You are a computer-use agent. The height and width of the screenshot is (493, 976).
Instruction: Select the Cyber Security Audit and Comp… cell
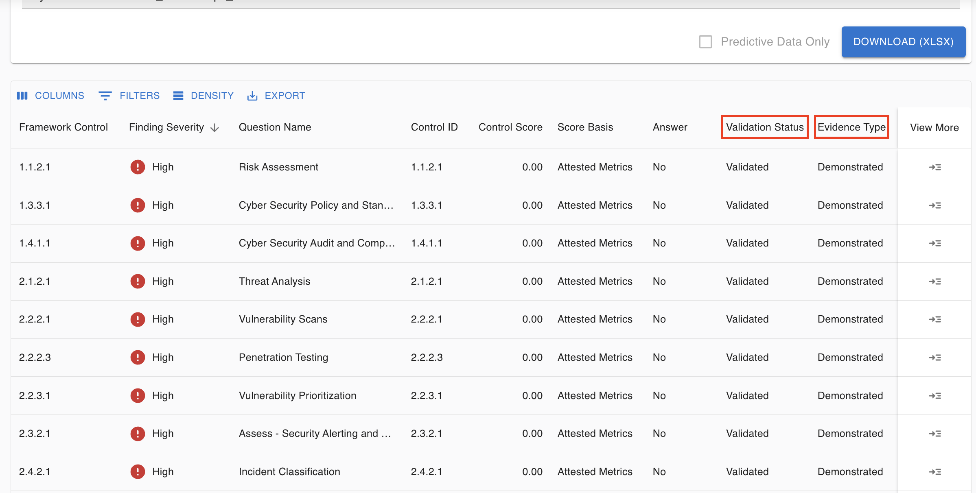(x=317, y=243)
